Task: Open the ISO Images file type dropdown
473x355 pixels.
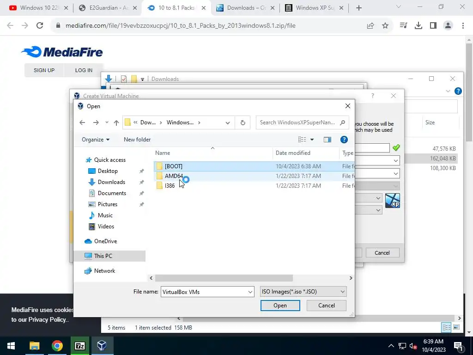Action: [303, 292]
